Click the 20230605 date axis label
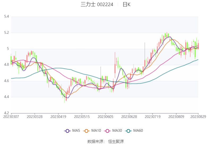Screen dimensions: 211x144 coord(105,117)
